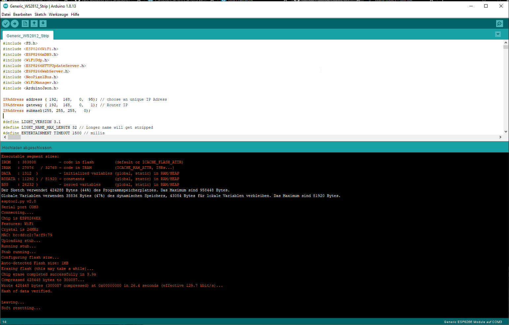Click 'esptool.py v2.8' console line
The width and height of the screenshot is (509, 325).
click(x=18, y=201)
